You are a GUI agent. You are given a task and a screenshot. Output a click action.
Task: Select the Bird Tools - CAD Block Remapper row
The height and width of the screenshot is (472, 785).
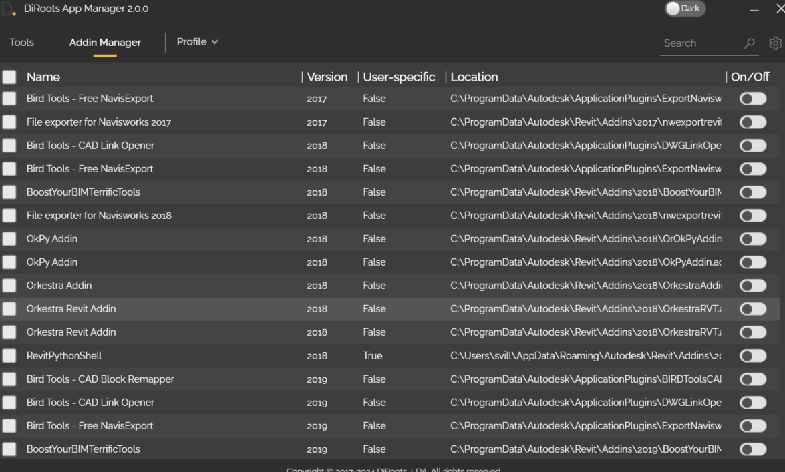(x=389, y=379)
